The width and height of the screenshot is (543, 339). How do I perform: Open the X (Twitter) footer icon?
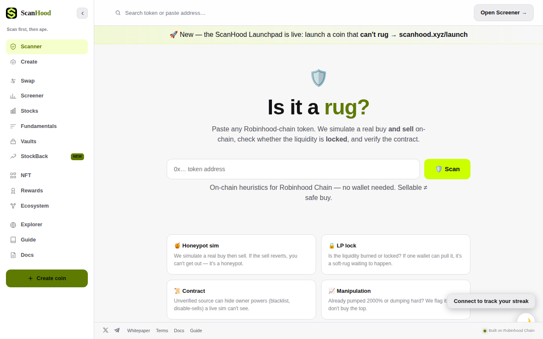(106, 330)
